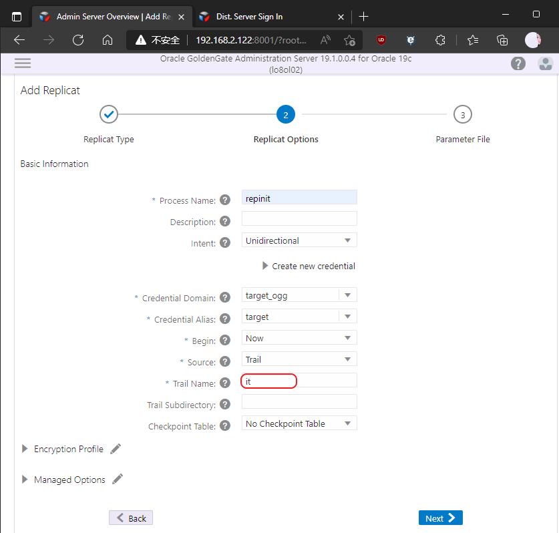Click the Description text field
The image size is (559, 533).
299,218
